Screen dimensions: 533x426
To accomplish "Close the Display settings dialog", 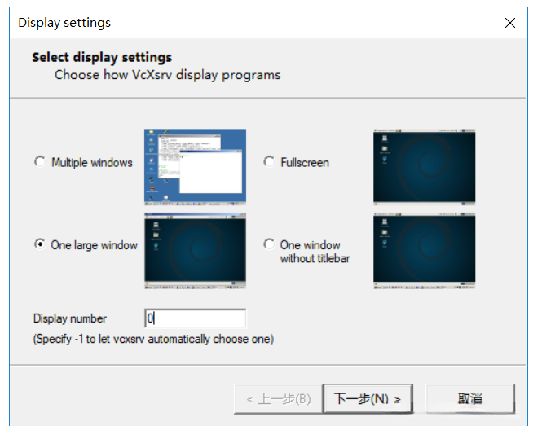I will [510, 23].
